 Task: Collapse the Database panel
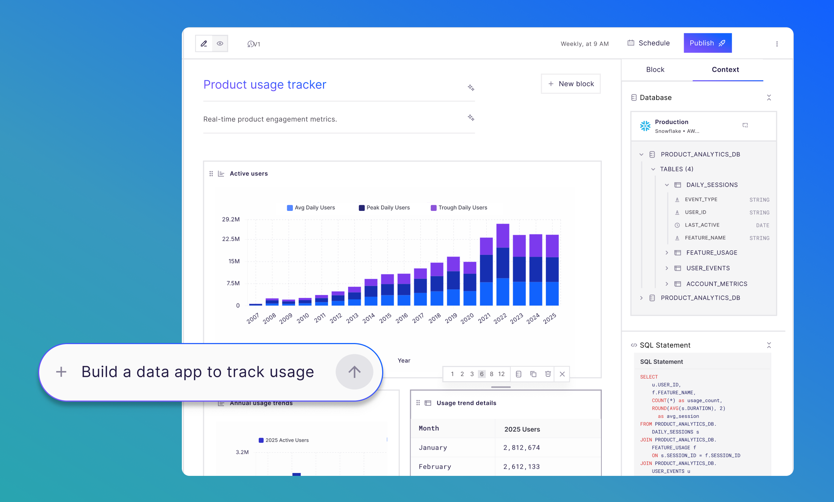[769, 97]
